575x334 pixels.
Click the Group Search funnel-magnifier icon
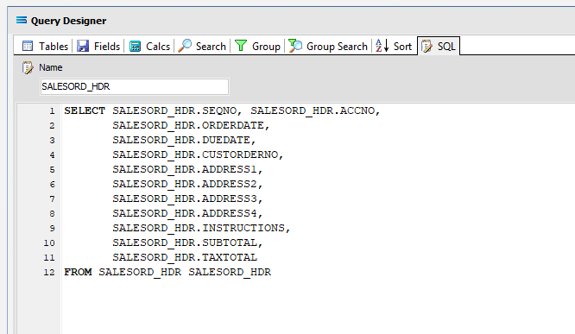click(x=295, y=46)
